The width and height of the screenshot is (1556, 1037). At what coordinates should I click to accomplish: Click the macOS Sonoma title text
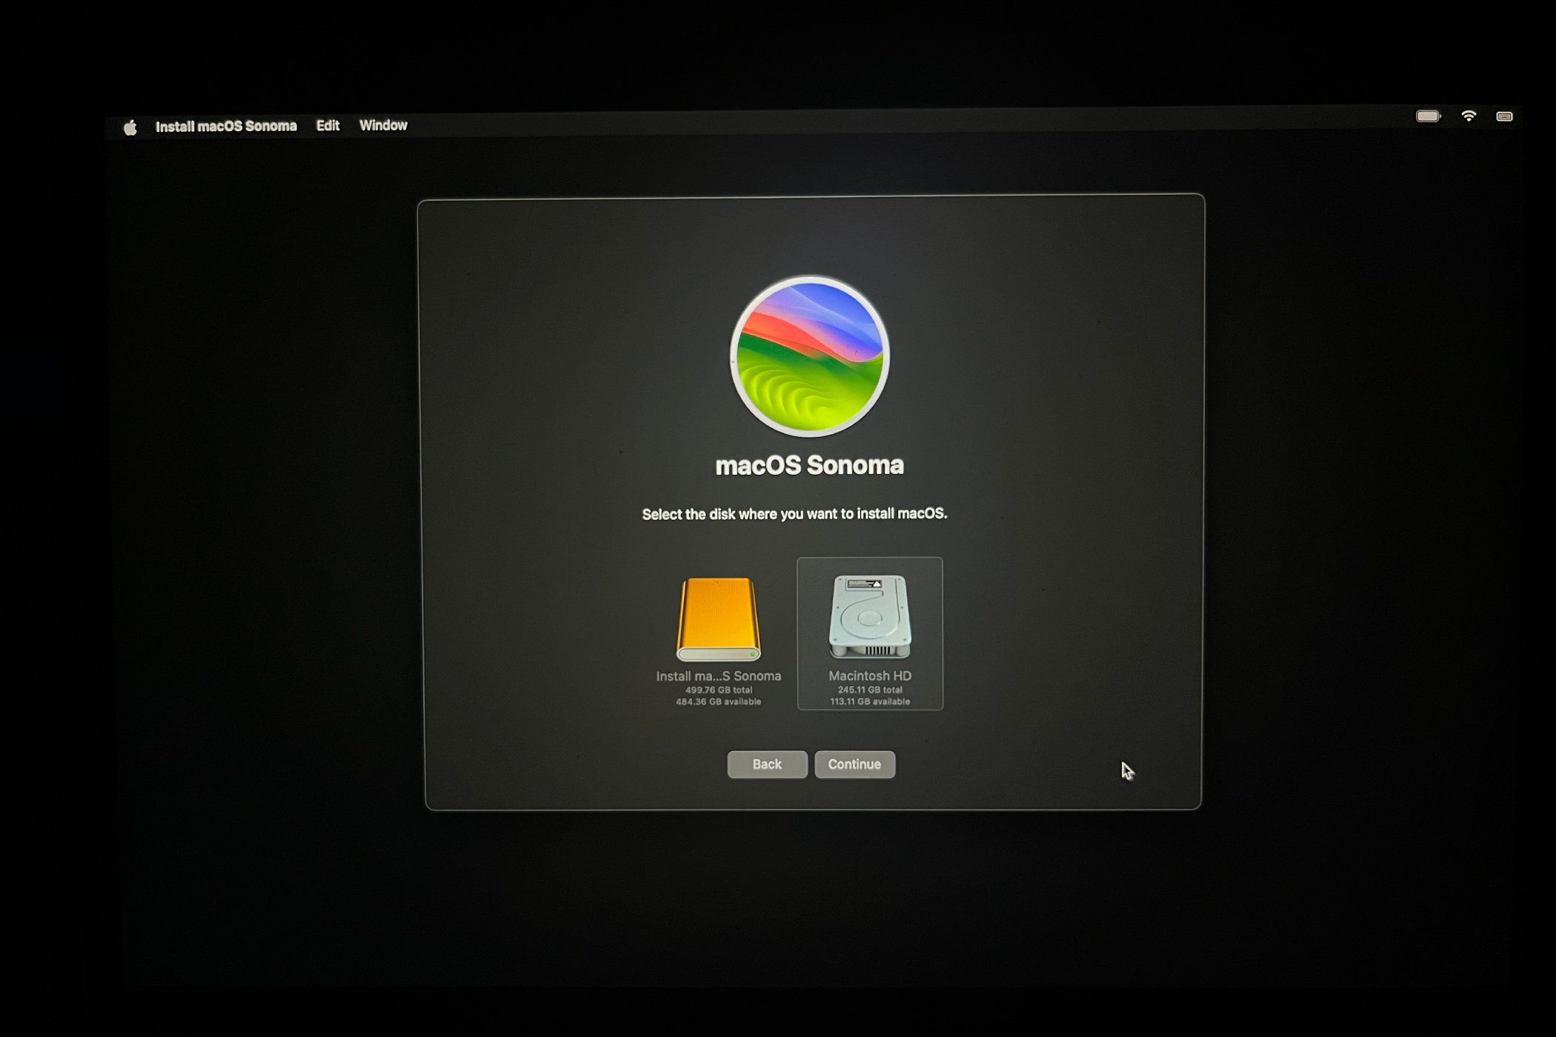click(809, 464)
